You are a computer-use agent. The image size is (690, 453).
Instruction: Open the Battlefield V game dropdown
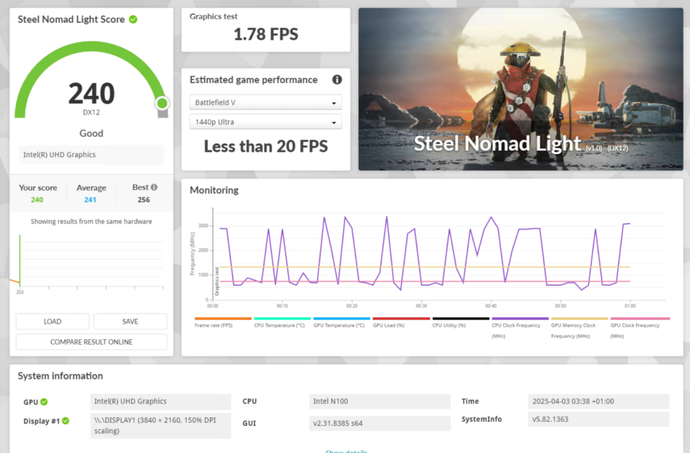pos(265,102)
